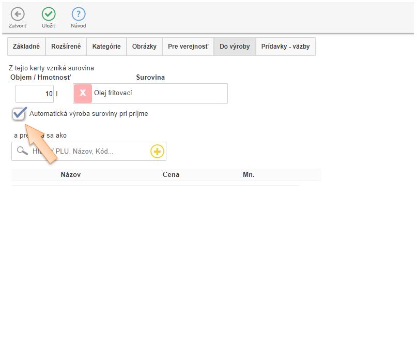Open the Návod help icon

[x=79, y=14]
